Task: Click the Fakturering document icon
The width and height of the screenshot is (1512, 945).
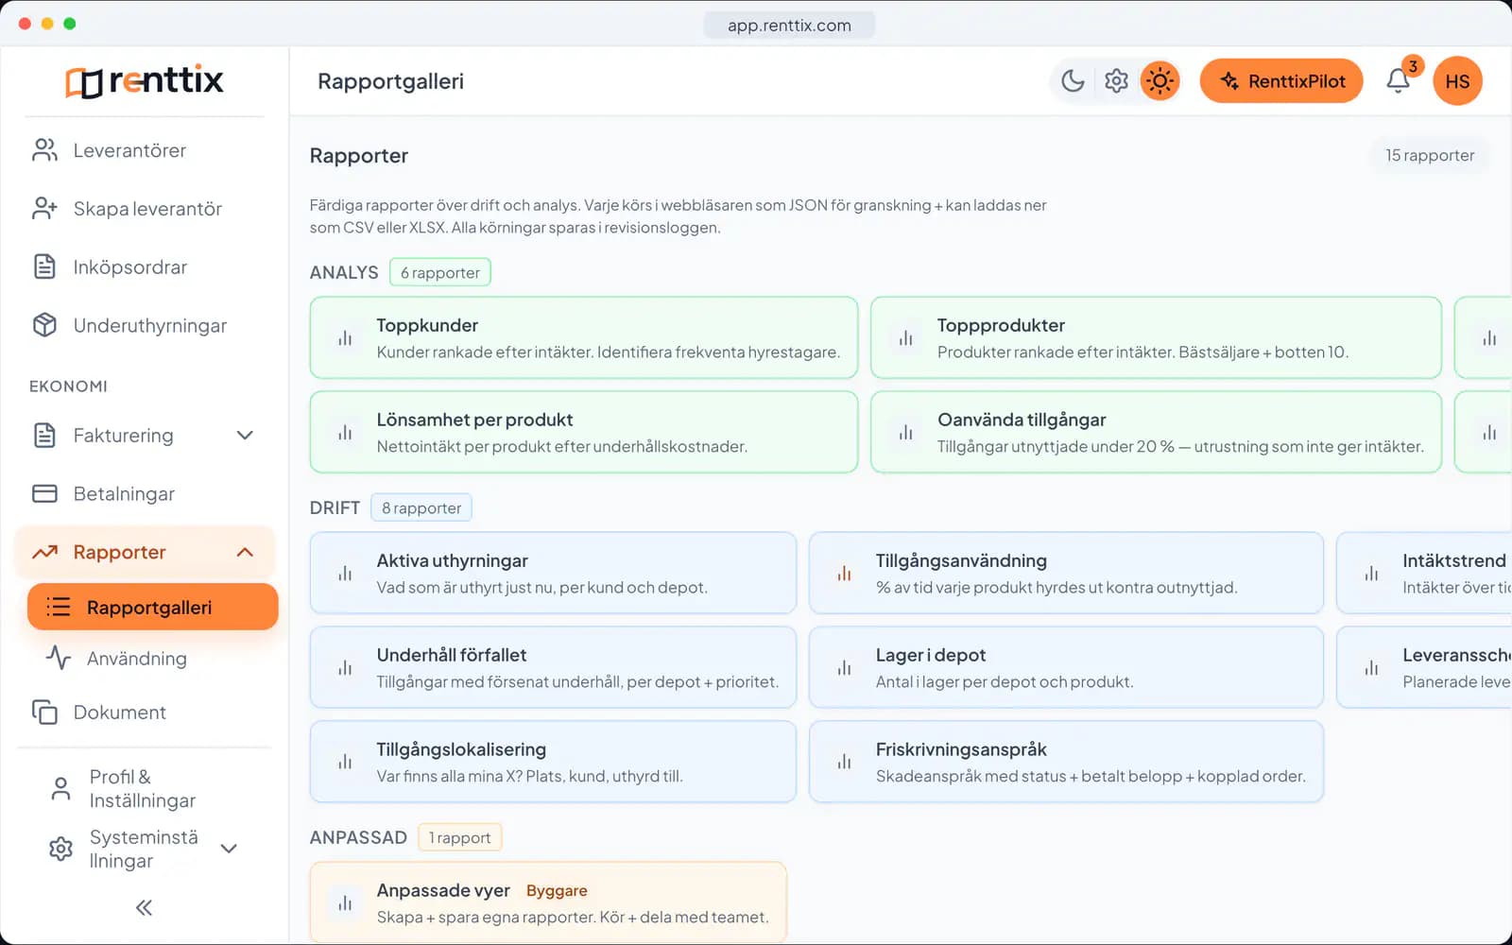Action: click(x=44, y=436)
